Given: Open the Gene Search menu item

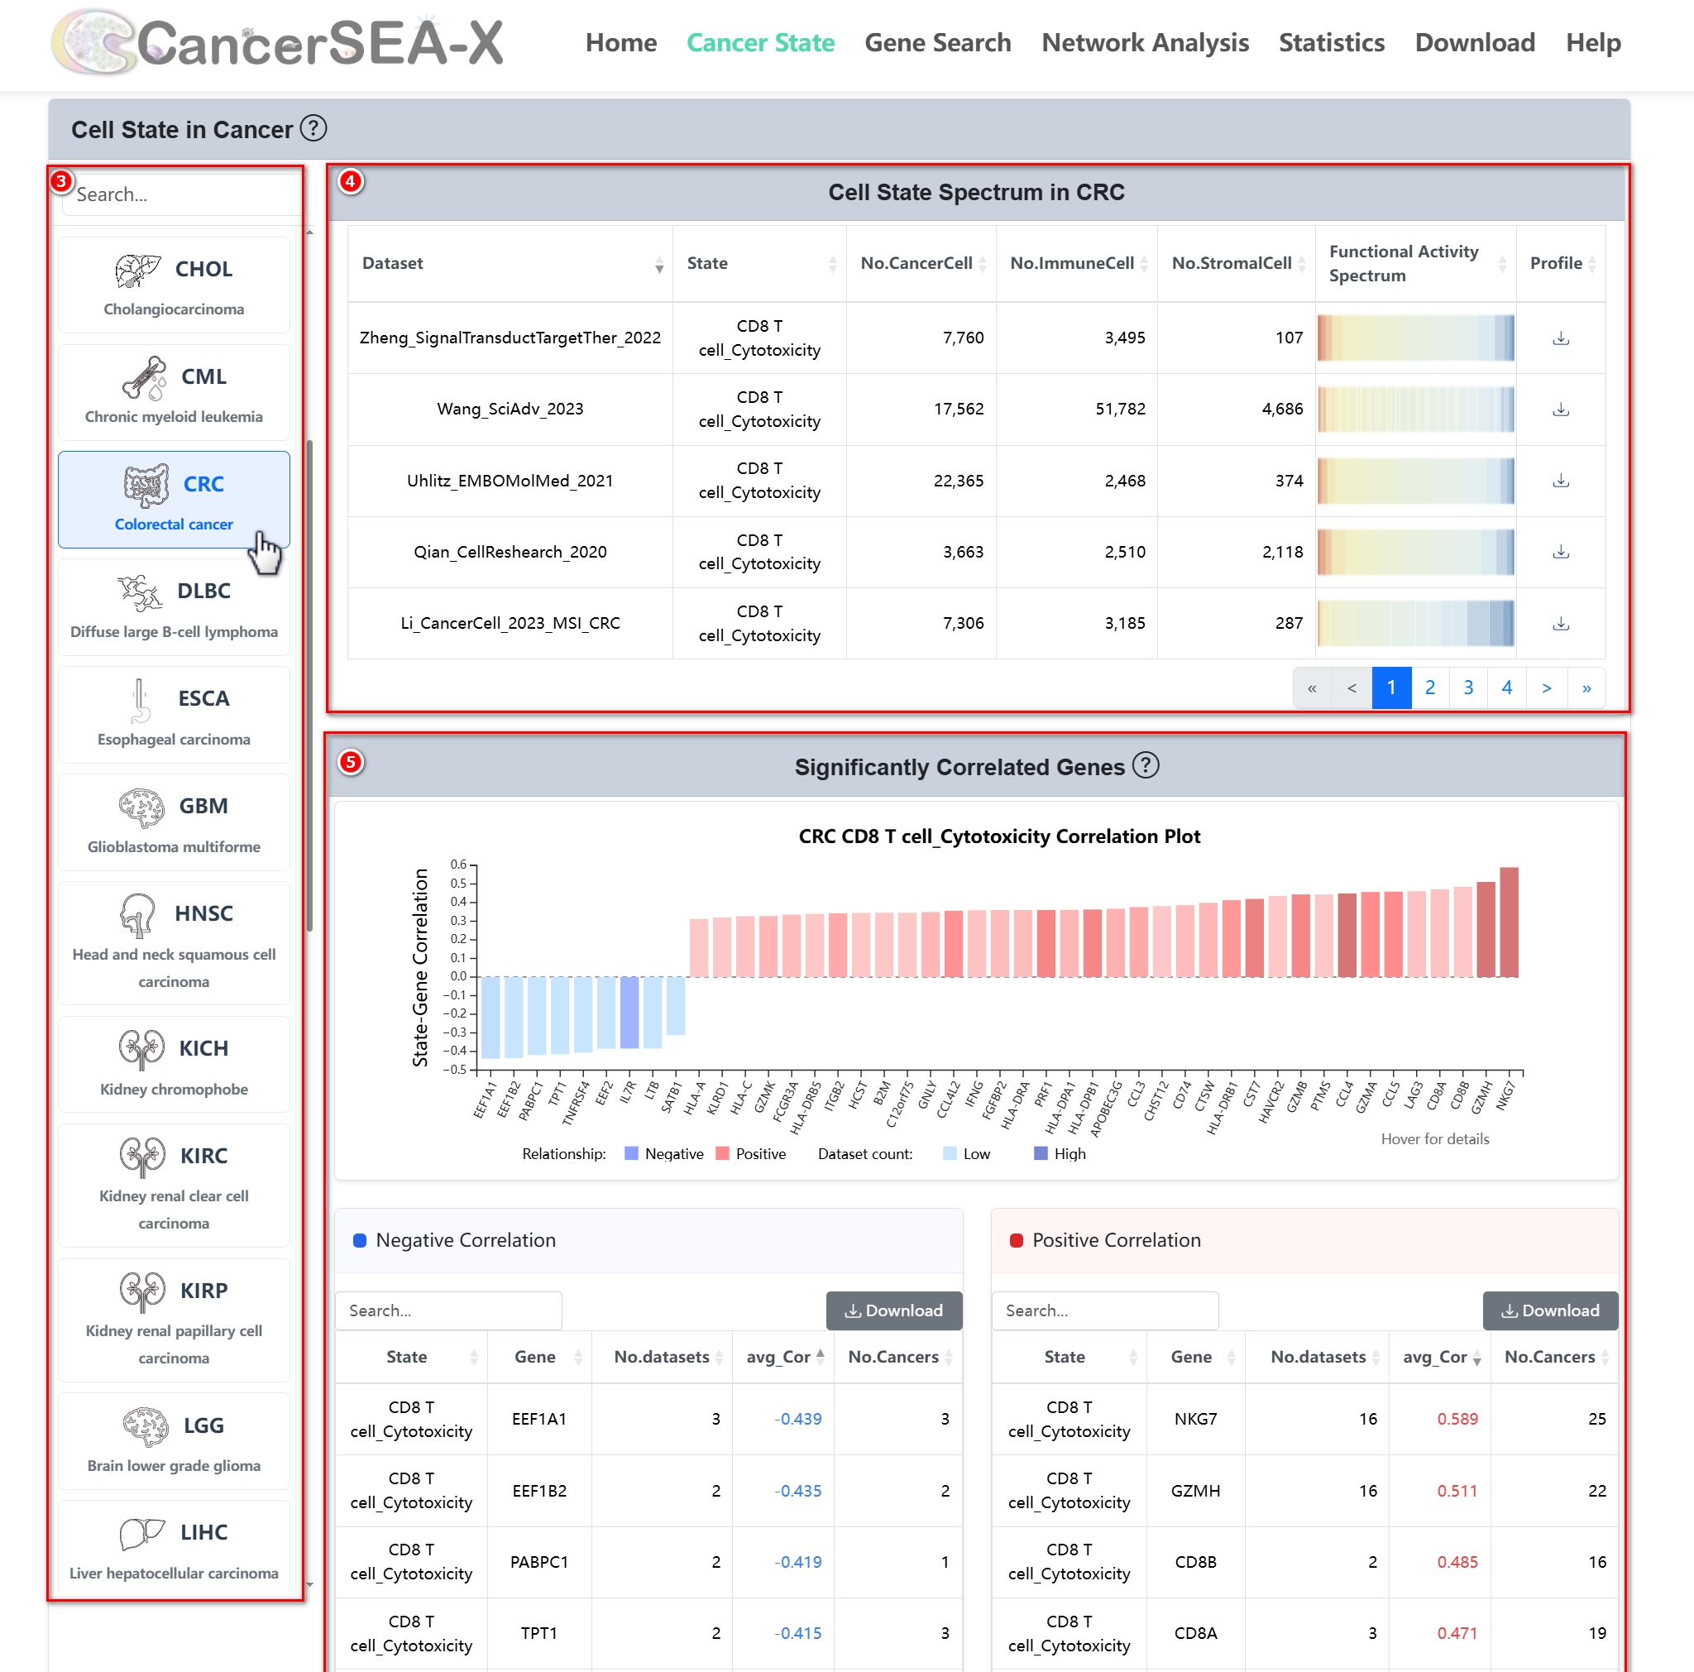Looking at the screenshot, I should point(937,42).
